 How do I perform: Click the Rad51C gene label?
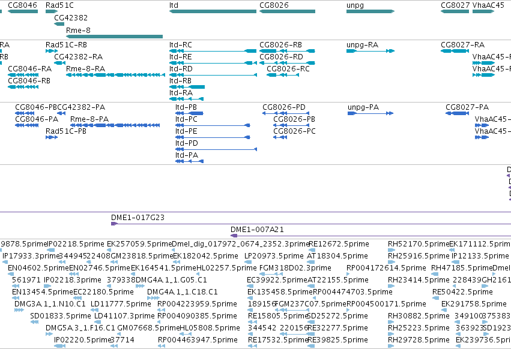click(59, 5)
